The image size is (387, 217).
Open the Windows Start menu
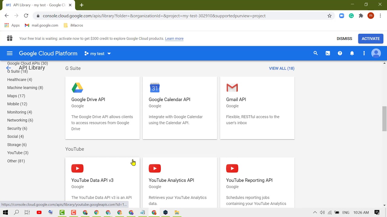click(5, 212)
